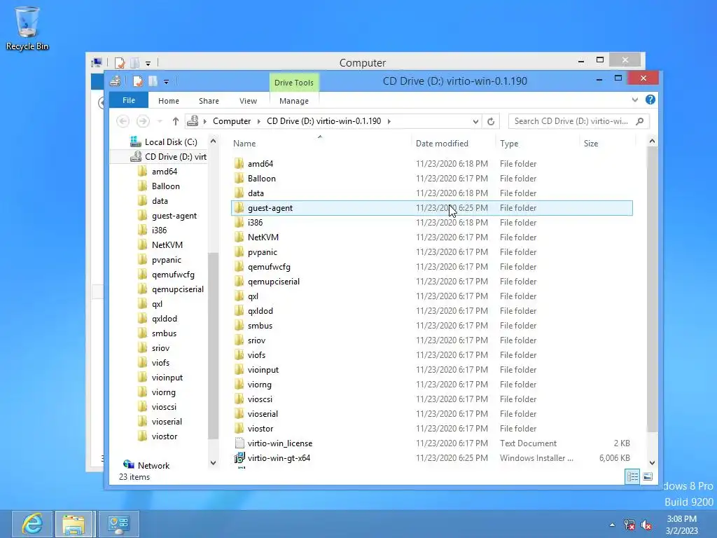Click New folder icon in quick access toolbar

(153, 81)
